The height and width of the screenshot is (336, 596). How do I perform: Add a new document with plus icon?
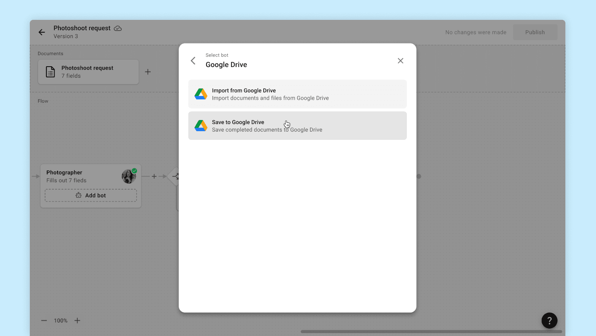[x=148, y=72]
